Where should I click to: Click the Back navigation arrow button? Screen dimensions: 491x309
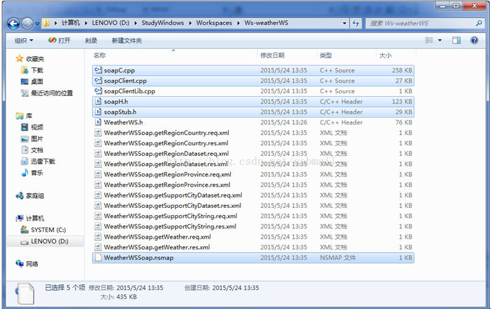13,23
